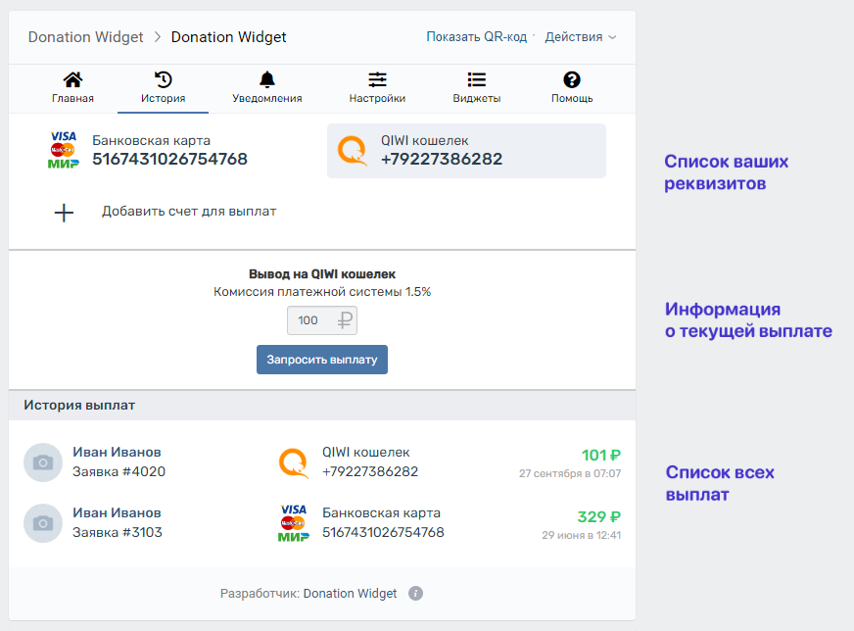Click the plus icon to add account
854x631 pixels.
(64, 213)
